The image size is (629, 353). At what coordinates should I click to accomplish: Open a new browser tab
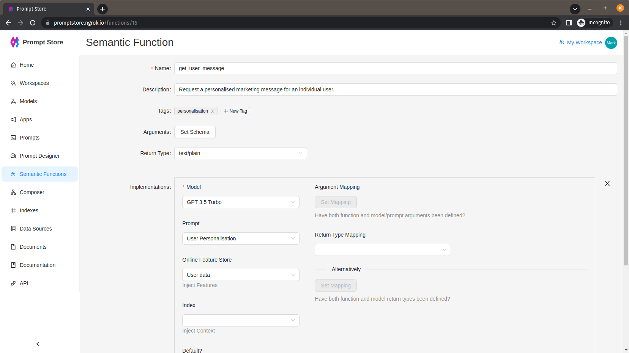pos(102,9)
